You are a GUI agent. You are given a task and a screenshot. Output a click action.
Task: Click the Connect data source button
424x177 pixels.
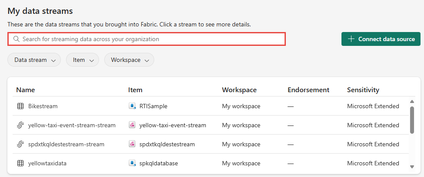(x=381, y=39)
